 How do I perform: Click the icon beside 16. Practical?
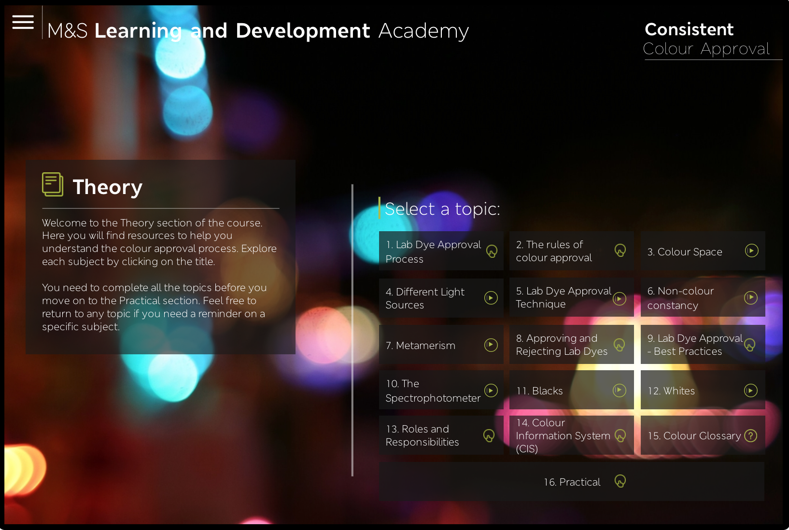(620, 481)
